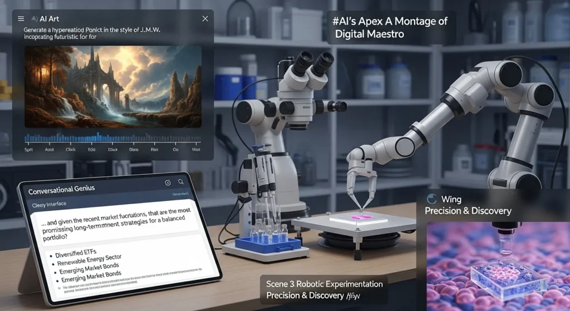Screen dimensions: 570x311
Task: Click the circular clock icon on tablet header
Action: [168, 182]
